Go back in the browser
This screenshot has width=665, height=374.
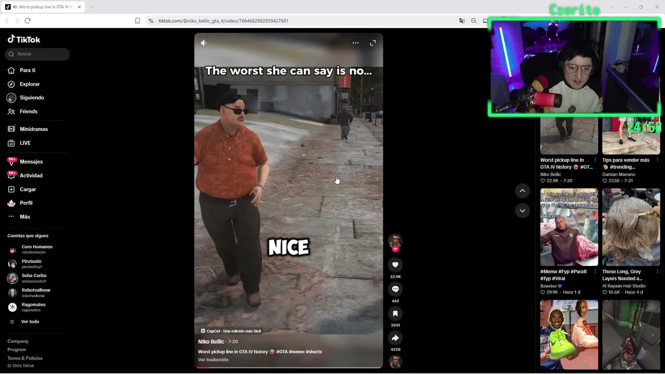pos(7,21)
